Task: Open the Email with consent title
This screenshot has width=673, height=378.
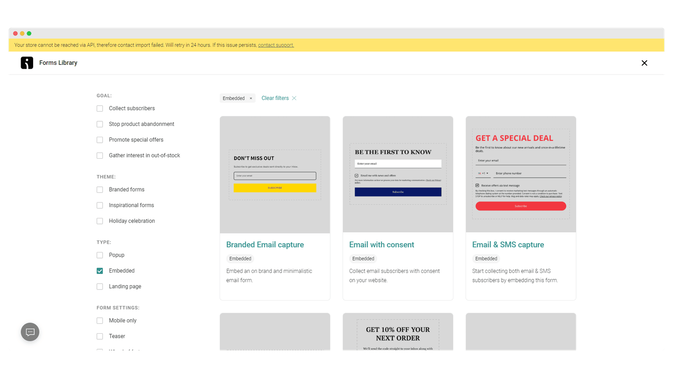Action: click(x=382, y=245)
